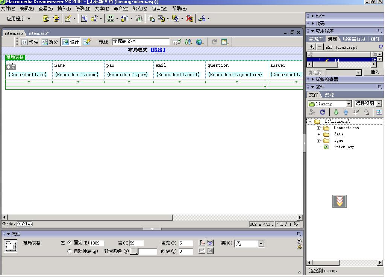Select the Autostretch width radio button
This screenshot has height=279, width=385.
[x=70, y=251]
